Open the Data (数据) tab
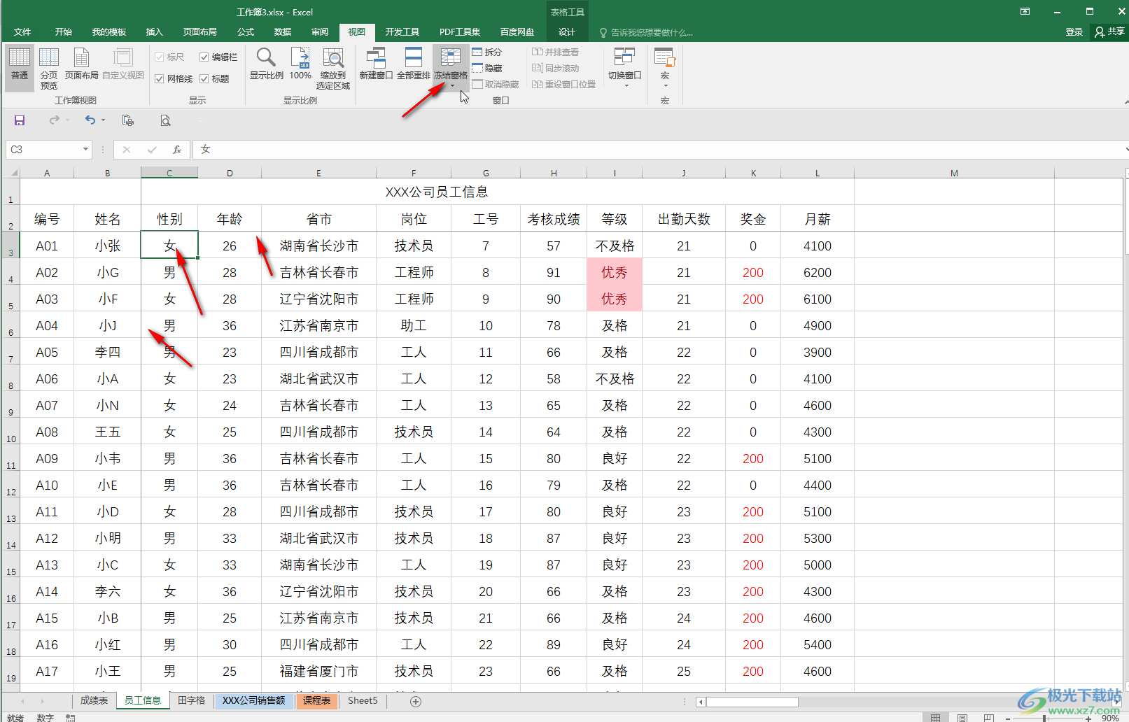The width and height of the screenshot is (1129, 722). [x=282, y=32]
